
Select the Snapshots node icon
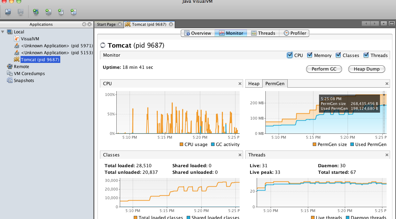click(10, 80)
